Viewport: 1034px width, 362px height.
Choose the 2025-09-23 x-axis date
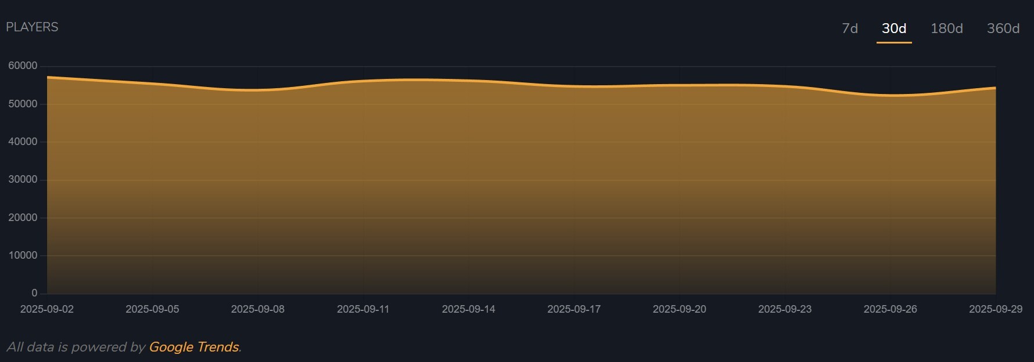pyautogui.click(x=785, y=309)
